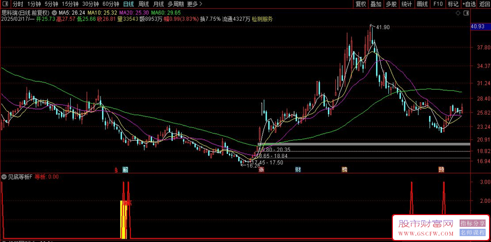Expand main chart indicator dropdown arrow
This screenshot has width=491, height=242.
[54, 13]
